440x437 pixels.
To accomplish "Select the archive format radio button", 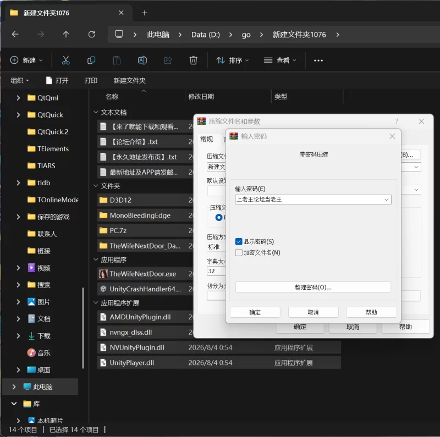I will click(x=219, y=217).
